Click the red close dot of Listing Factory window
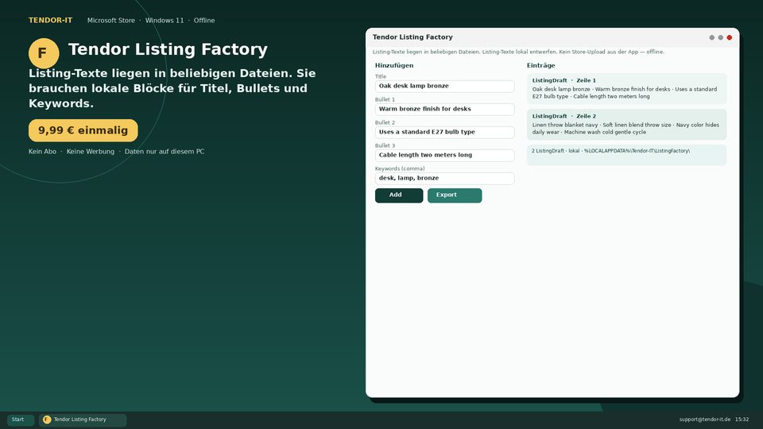The height and width of the screenshot is (429, 763). click(x=729, y=37)
